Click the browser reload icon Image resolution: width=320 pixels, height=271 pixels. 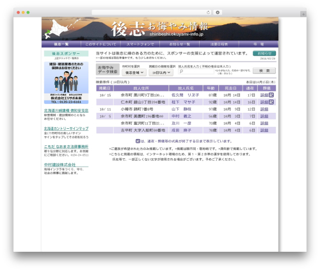[208, 12]
